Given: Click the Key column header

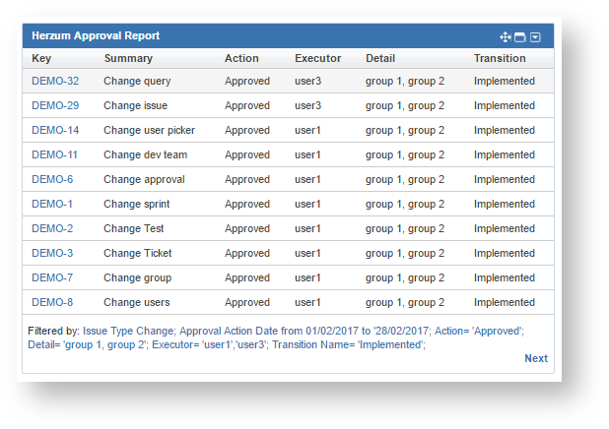Looking at the screenshot, I should tap(41, 59).
